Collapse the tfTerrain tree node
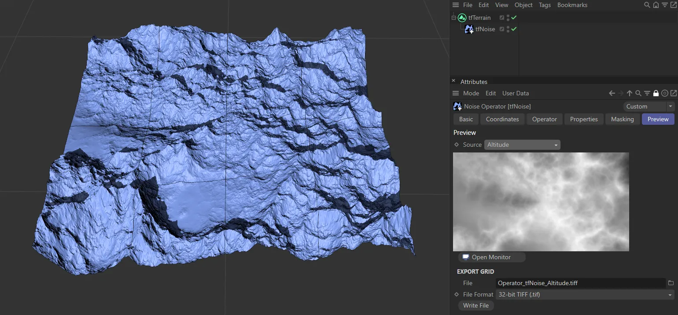 click(x=453, y=18)
